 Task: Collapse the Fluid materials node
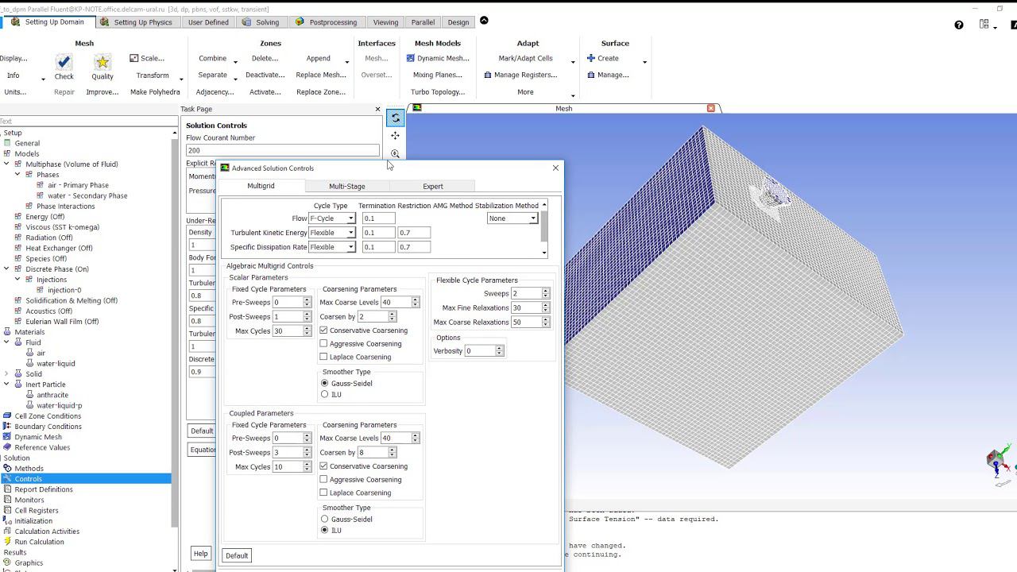click(x=6, y=342)
